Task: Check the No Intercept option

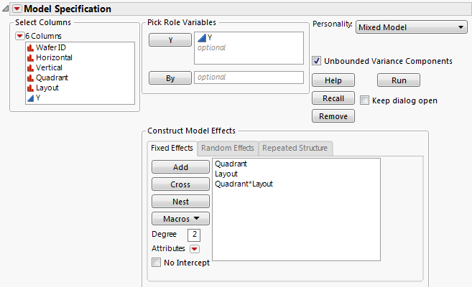Action: point(157,263)
